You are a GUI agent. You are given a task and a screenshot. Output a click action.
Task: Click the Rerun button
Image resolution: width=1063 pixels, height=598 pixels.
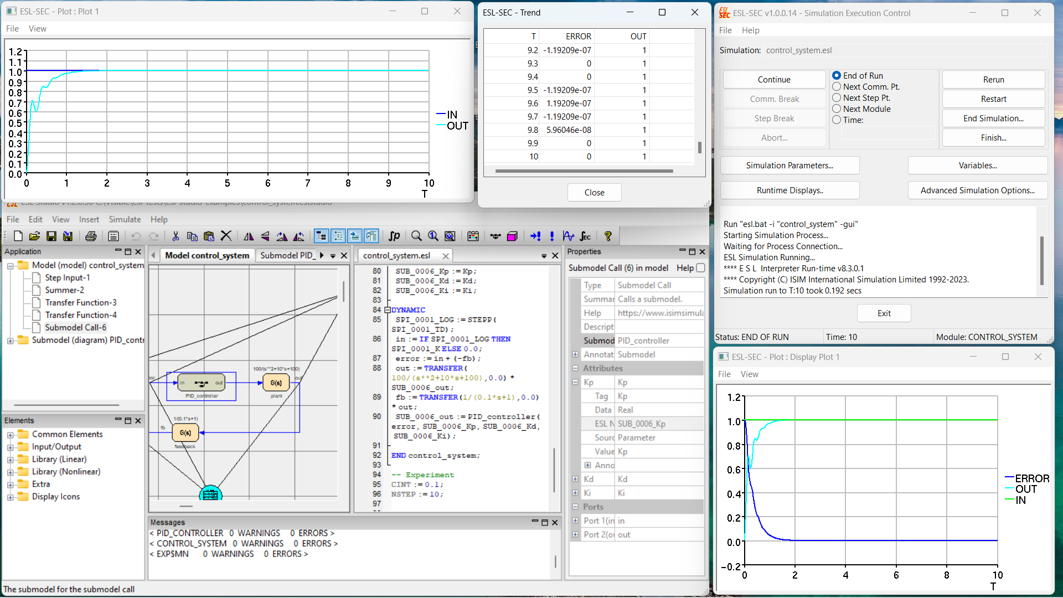993,80
